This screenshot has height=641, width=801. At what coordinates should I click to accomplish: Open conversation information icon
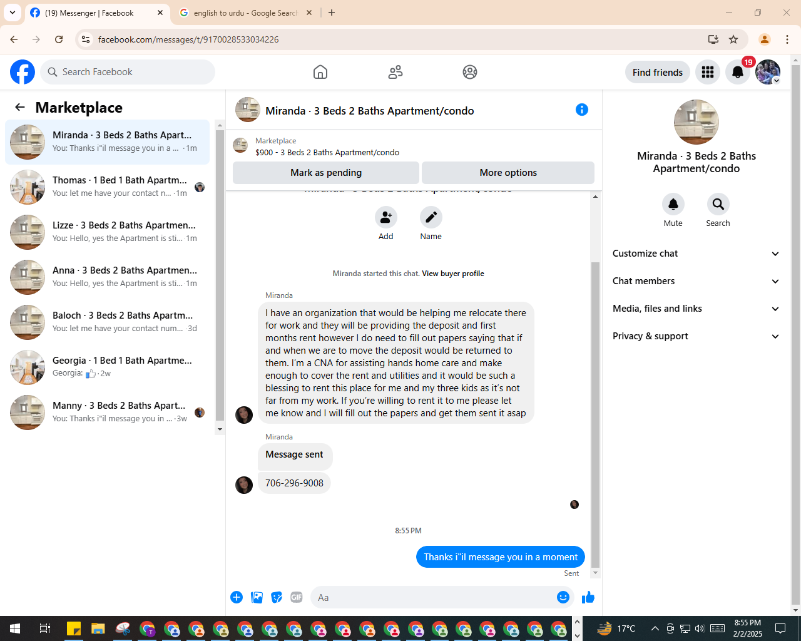click(x=582, y=110)
